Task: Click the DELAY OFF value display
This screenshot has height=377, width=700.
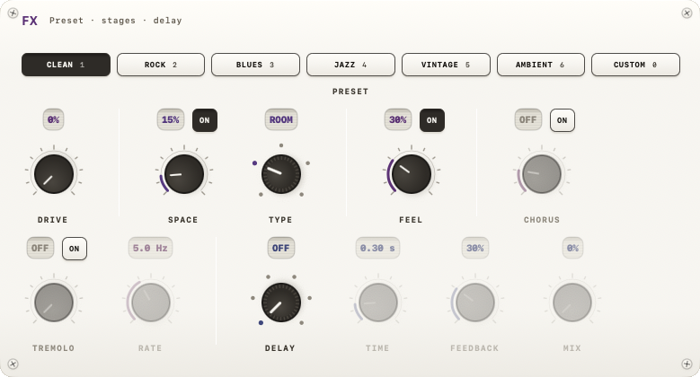Action: [x=280, y=248]
